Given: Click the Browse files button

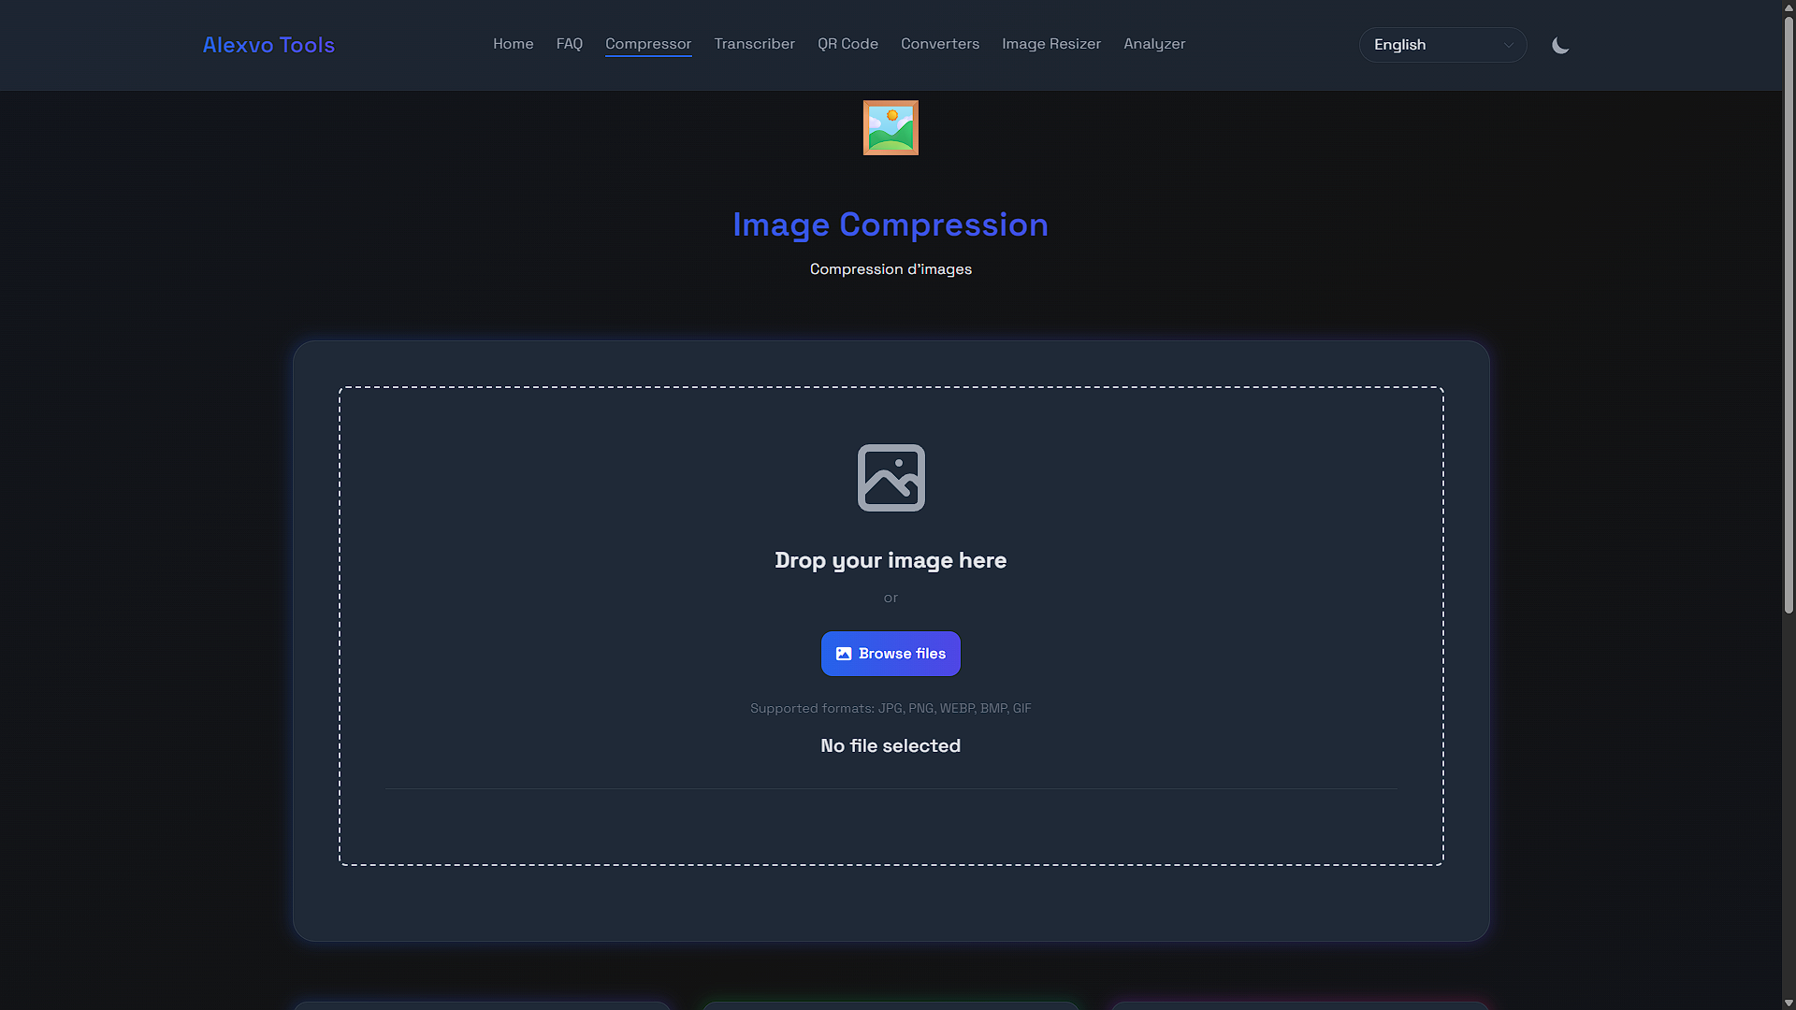Looking at the screenshot, I should 891,654.
